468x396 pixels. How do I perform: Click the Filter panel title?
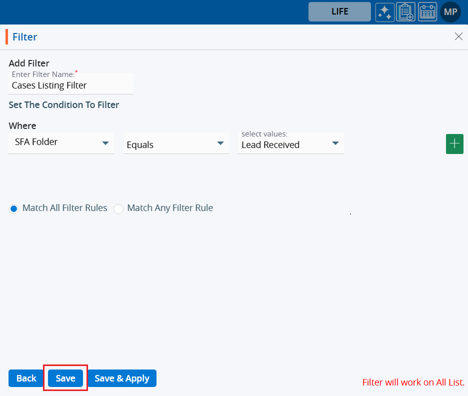click(x=25, y=37)
